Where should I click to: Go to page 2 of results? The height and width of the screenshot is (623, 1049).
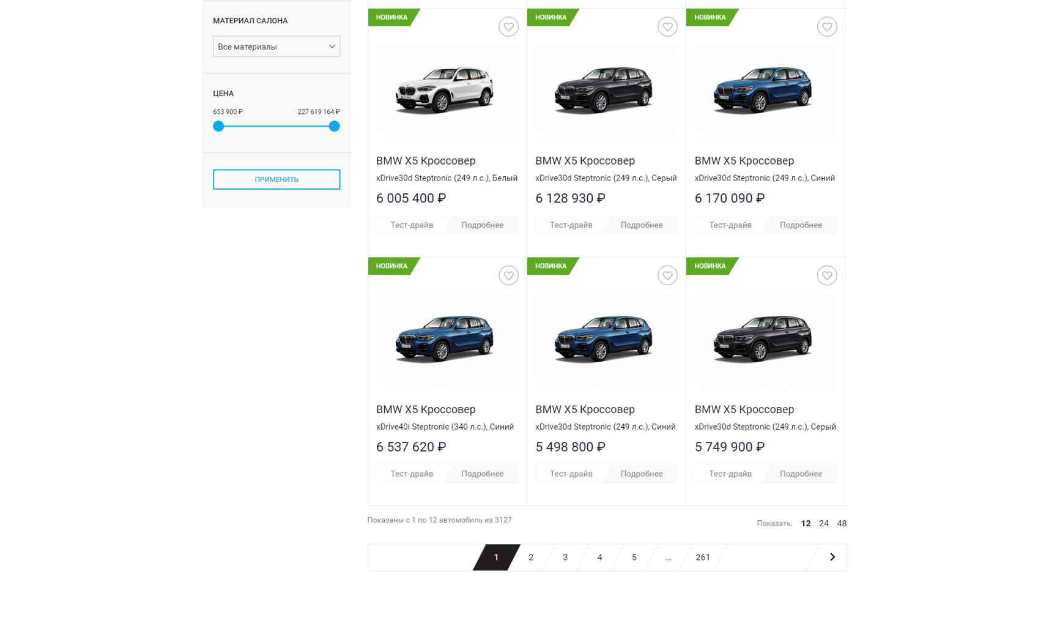tap(531, 557)
